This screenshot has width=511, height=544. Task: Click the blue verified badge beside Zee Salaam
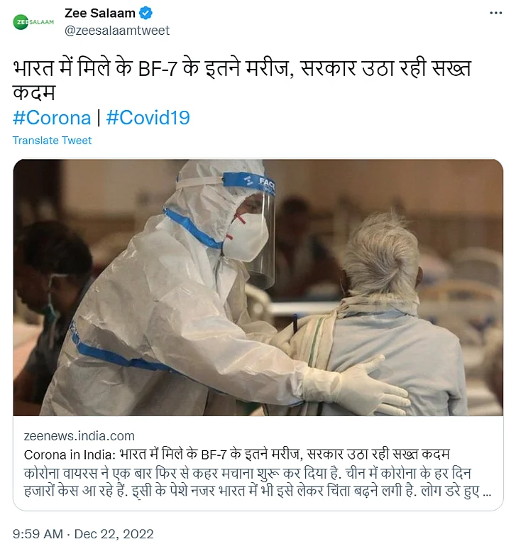[145, 13]
